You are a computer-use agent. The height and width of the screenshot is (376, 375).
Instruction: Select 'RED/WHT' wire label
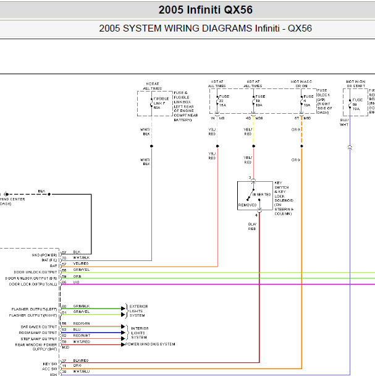(82, 335)
